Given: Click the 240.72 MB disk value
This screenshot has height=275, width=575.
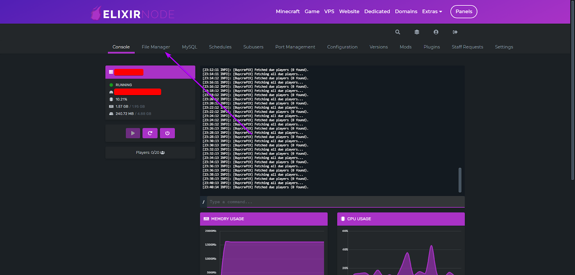Looking at the screenshot, I should pos(125,114).
